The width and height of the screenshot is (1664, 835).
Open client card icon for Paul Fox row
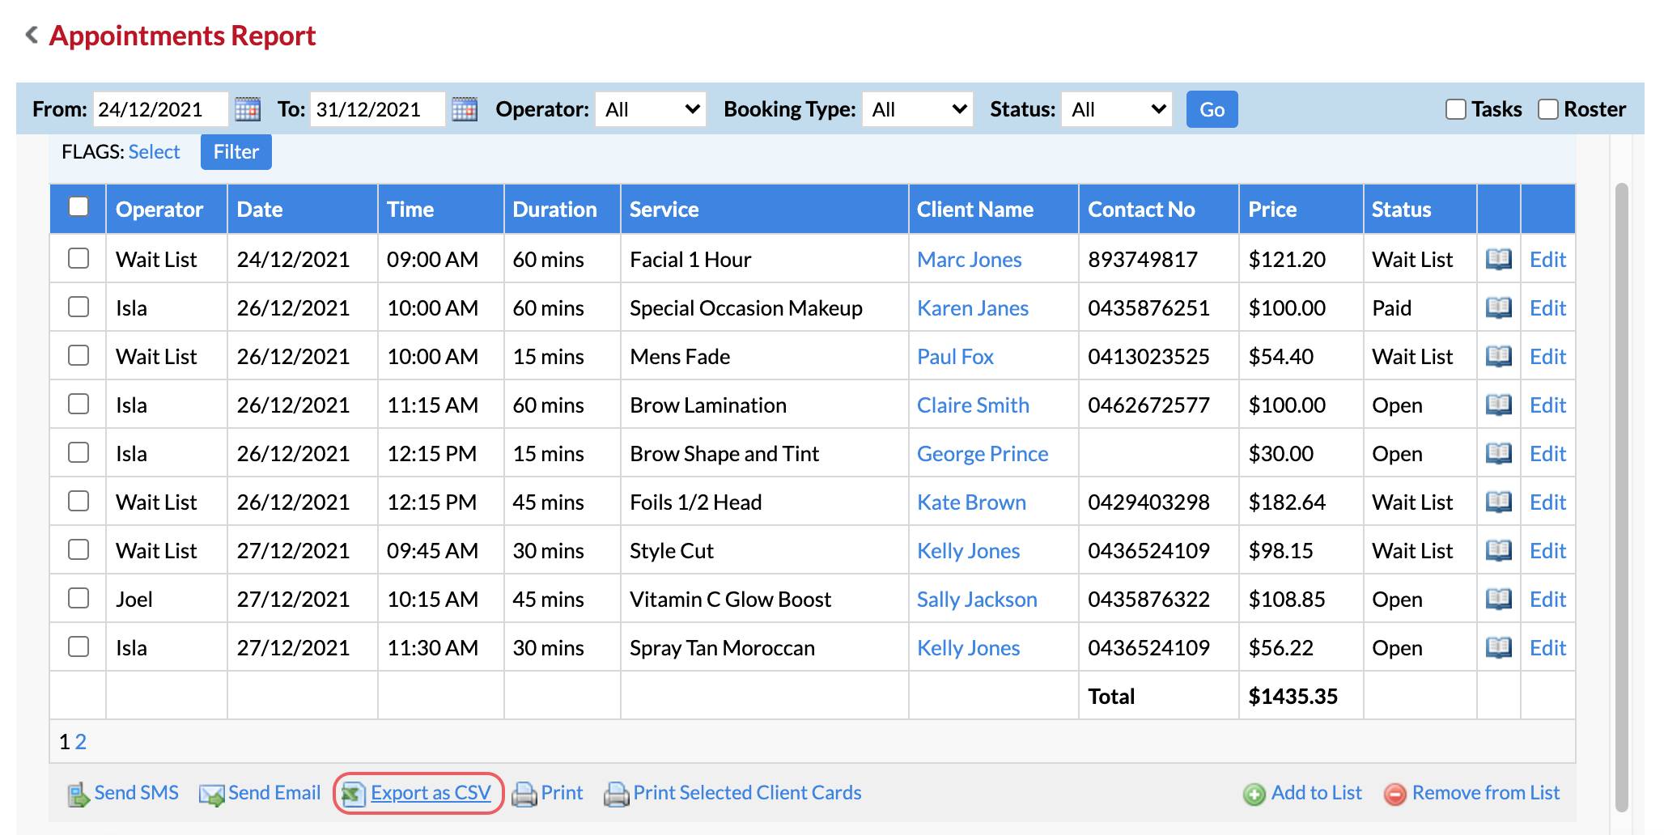tap(1499, 356)
